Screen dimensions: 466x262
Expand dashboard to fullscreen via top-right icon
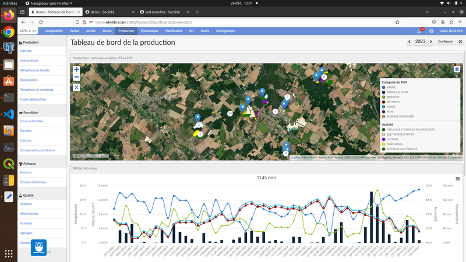460,42
